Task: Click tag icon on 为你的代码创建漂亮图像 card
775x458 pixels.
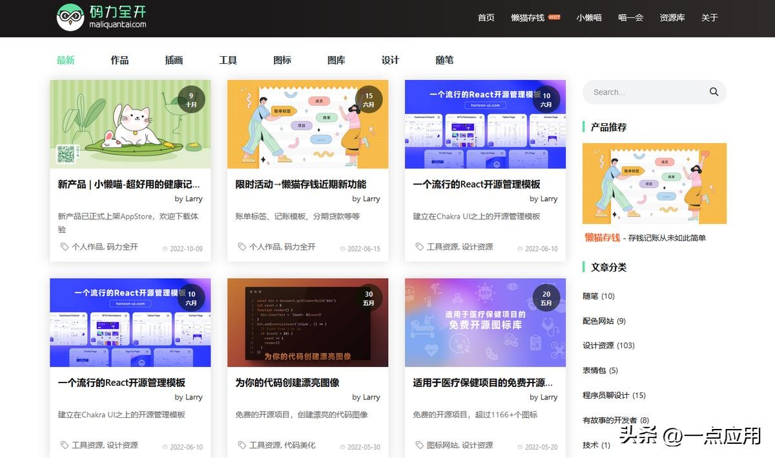Action: coord(242,445)
